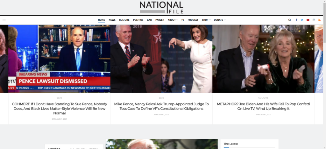Click CULTURE category label above Biden article
Screen dimensions: 326x149
[x=263, y=98]
